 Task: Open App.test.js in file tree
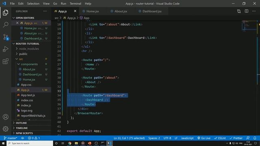[x=28, y=95]
